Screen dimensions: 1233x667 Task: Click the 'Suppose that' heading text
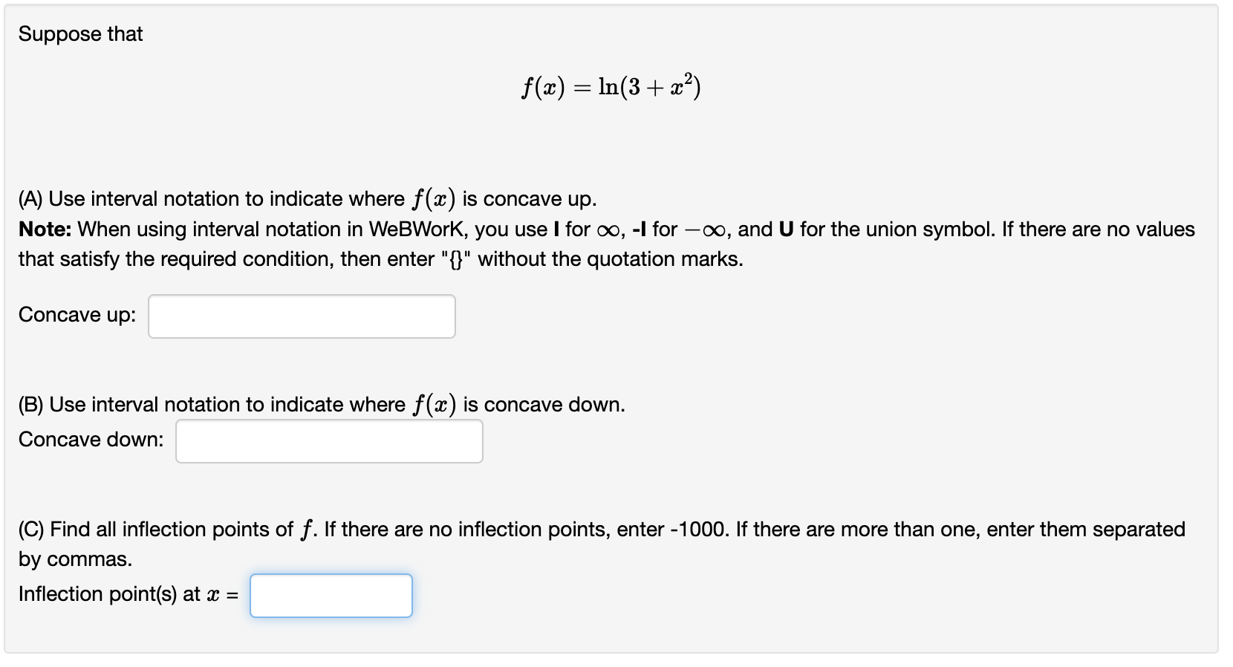79,33
